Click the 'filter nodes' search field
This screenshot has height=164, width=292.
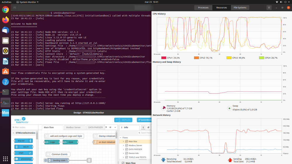(x=25, y=127)
